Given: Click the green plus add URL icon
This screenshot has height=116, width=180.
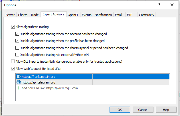Looking at the screenshot, I should tap(19, 88).
